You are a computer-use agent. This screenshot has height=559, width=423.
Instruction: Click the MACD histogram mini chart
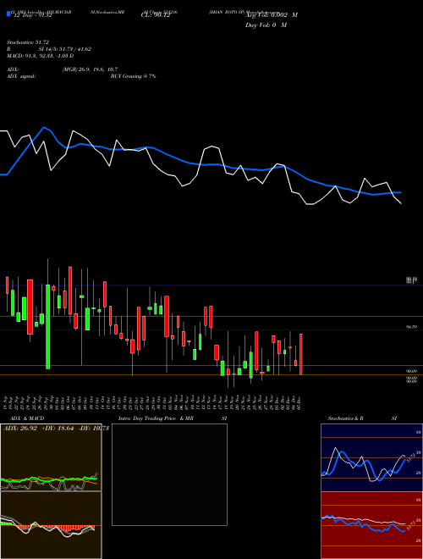[51, 525]
